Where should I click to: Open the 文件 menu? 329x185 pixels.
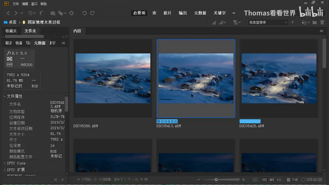pos(15,4)
